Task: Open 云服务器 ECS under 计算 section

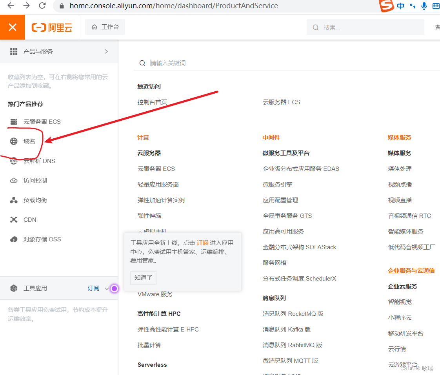Action: pos(156,169)
